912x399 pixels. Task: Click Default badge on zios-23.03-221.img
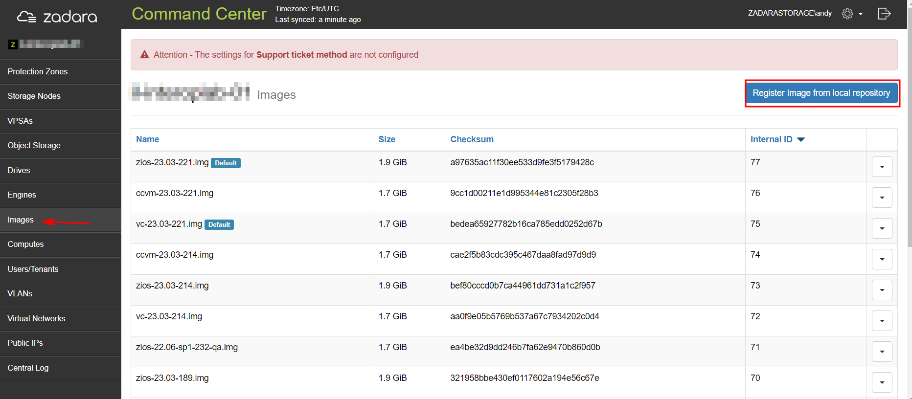pos(226,163)
